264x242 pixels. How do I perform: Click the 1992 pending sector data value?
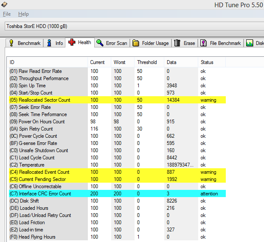172,179
